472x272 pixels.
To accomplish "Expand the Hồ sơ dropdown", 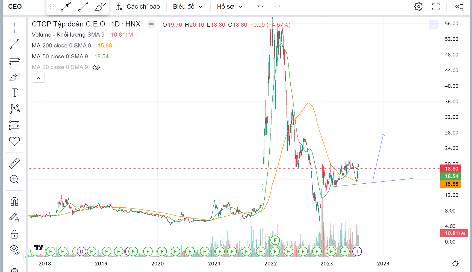I will coord(230,7).
